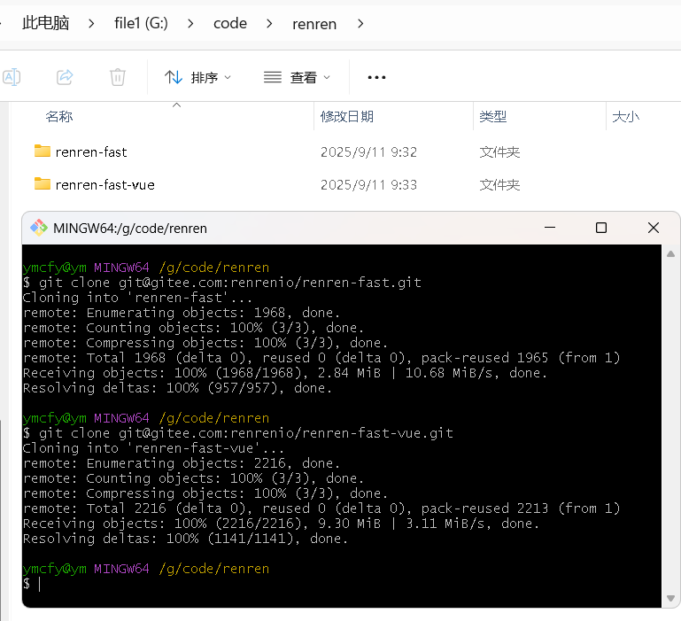The image size is (681, 621).
Task: Open the 排序 sort dropdown
Action: click(x=197, y=77)
